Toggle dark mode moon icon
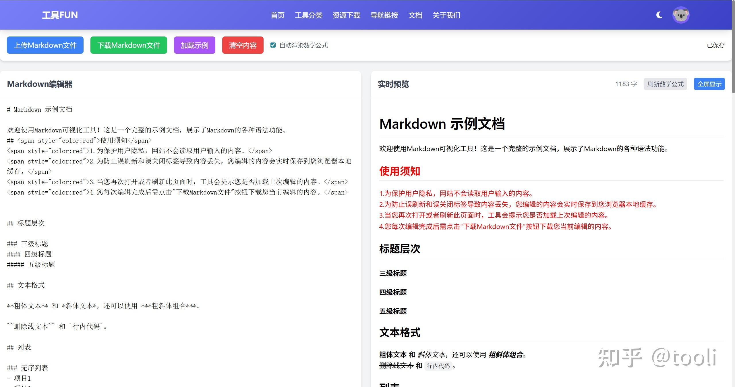Screen dimensions: 735x387 pyautogui.click(x=659, y=15)
